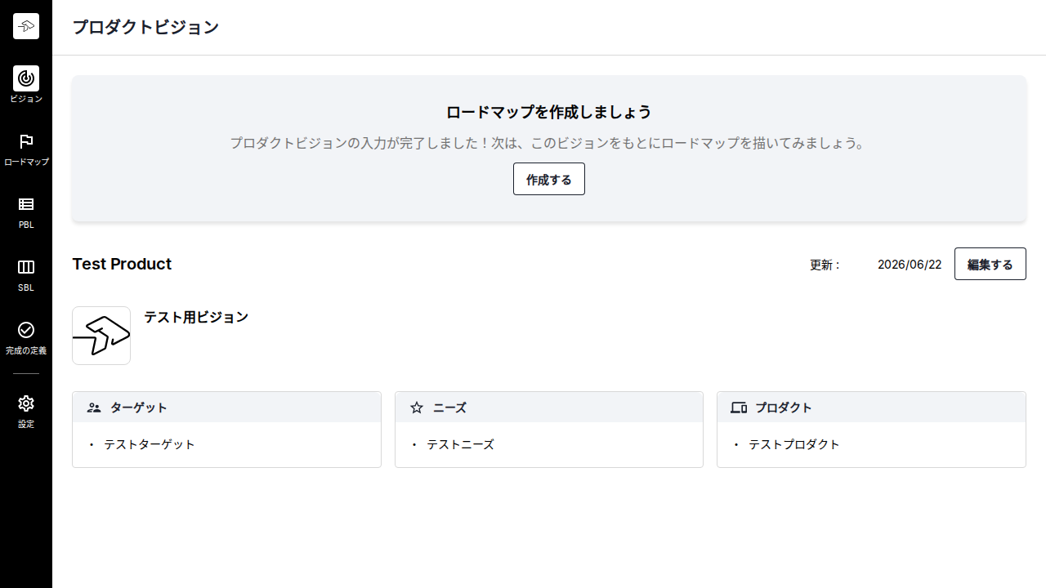Click the テスト用ビジョン vision text
Viewport: 1046px width, 588px height.
click(x=196, y=317)
